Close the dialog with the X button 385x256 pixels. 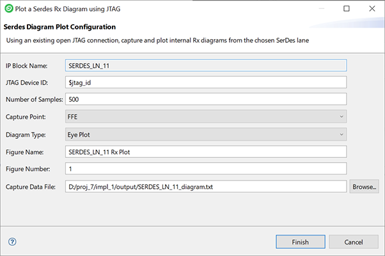pos(372,9)
